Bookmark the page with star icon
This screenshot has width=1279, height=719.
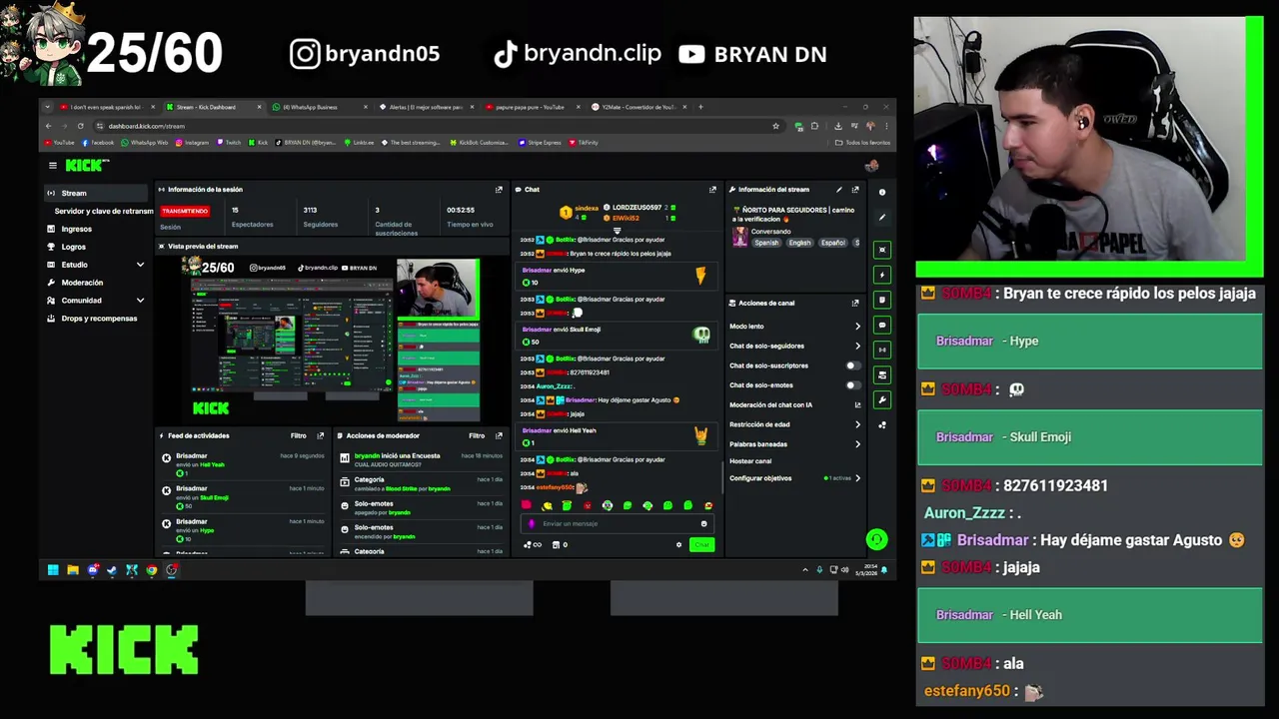pos(775,126)
